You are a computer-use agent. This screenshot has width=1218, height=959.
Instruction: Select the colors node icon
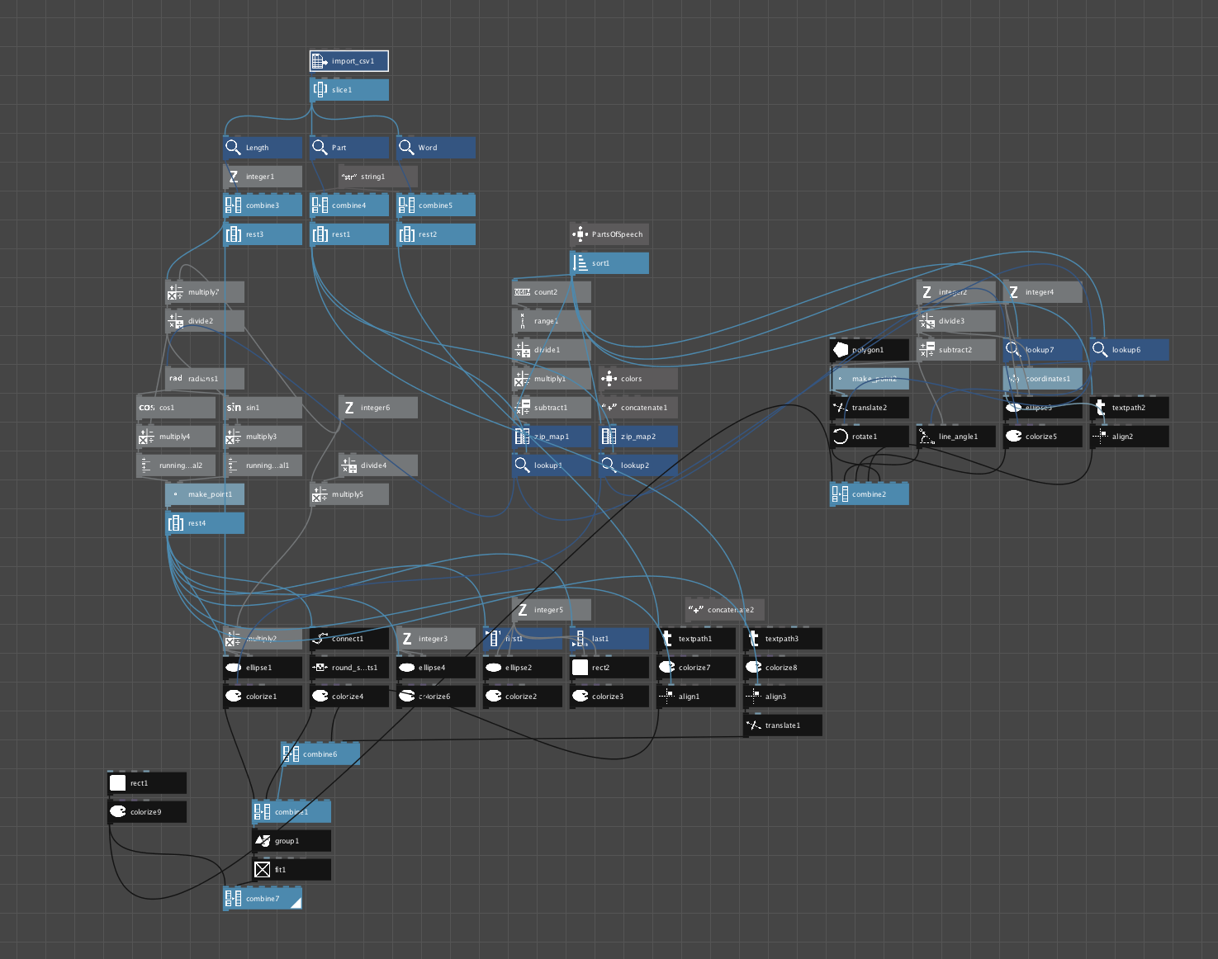pos(609,379)
